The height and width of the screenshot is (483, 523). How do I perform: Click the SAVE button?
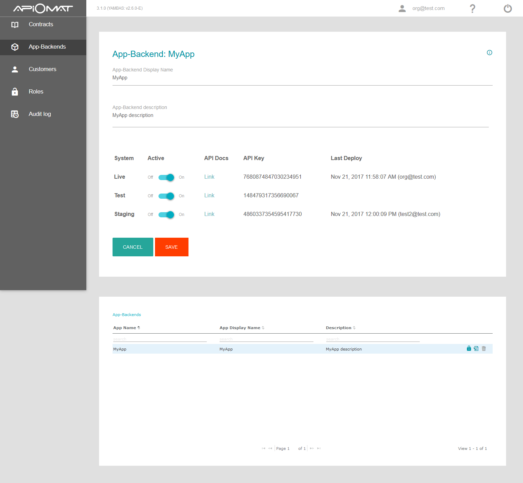172,247
